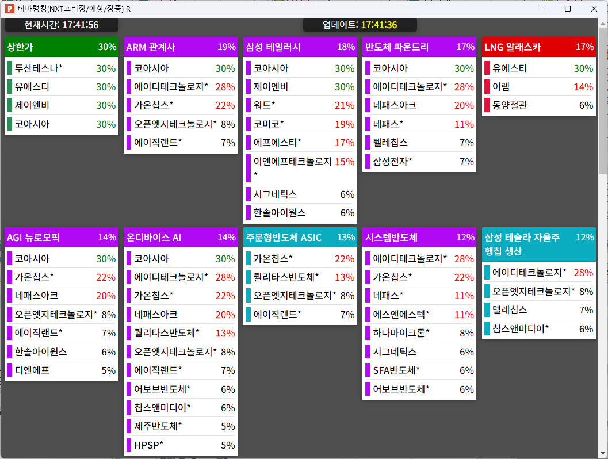
Task: Select 텔레칩스 under 삼성 테슬라 자율주행칩 생산
Action: click(539, 310)
